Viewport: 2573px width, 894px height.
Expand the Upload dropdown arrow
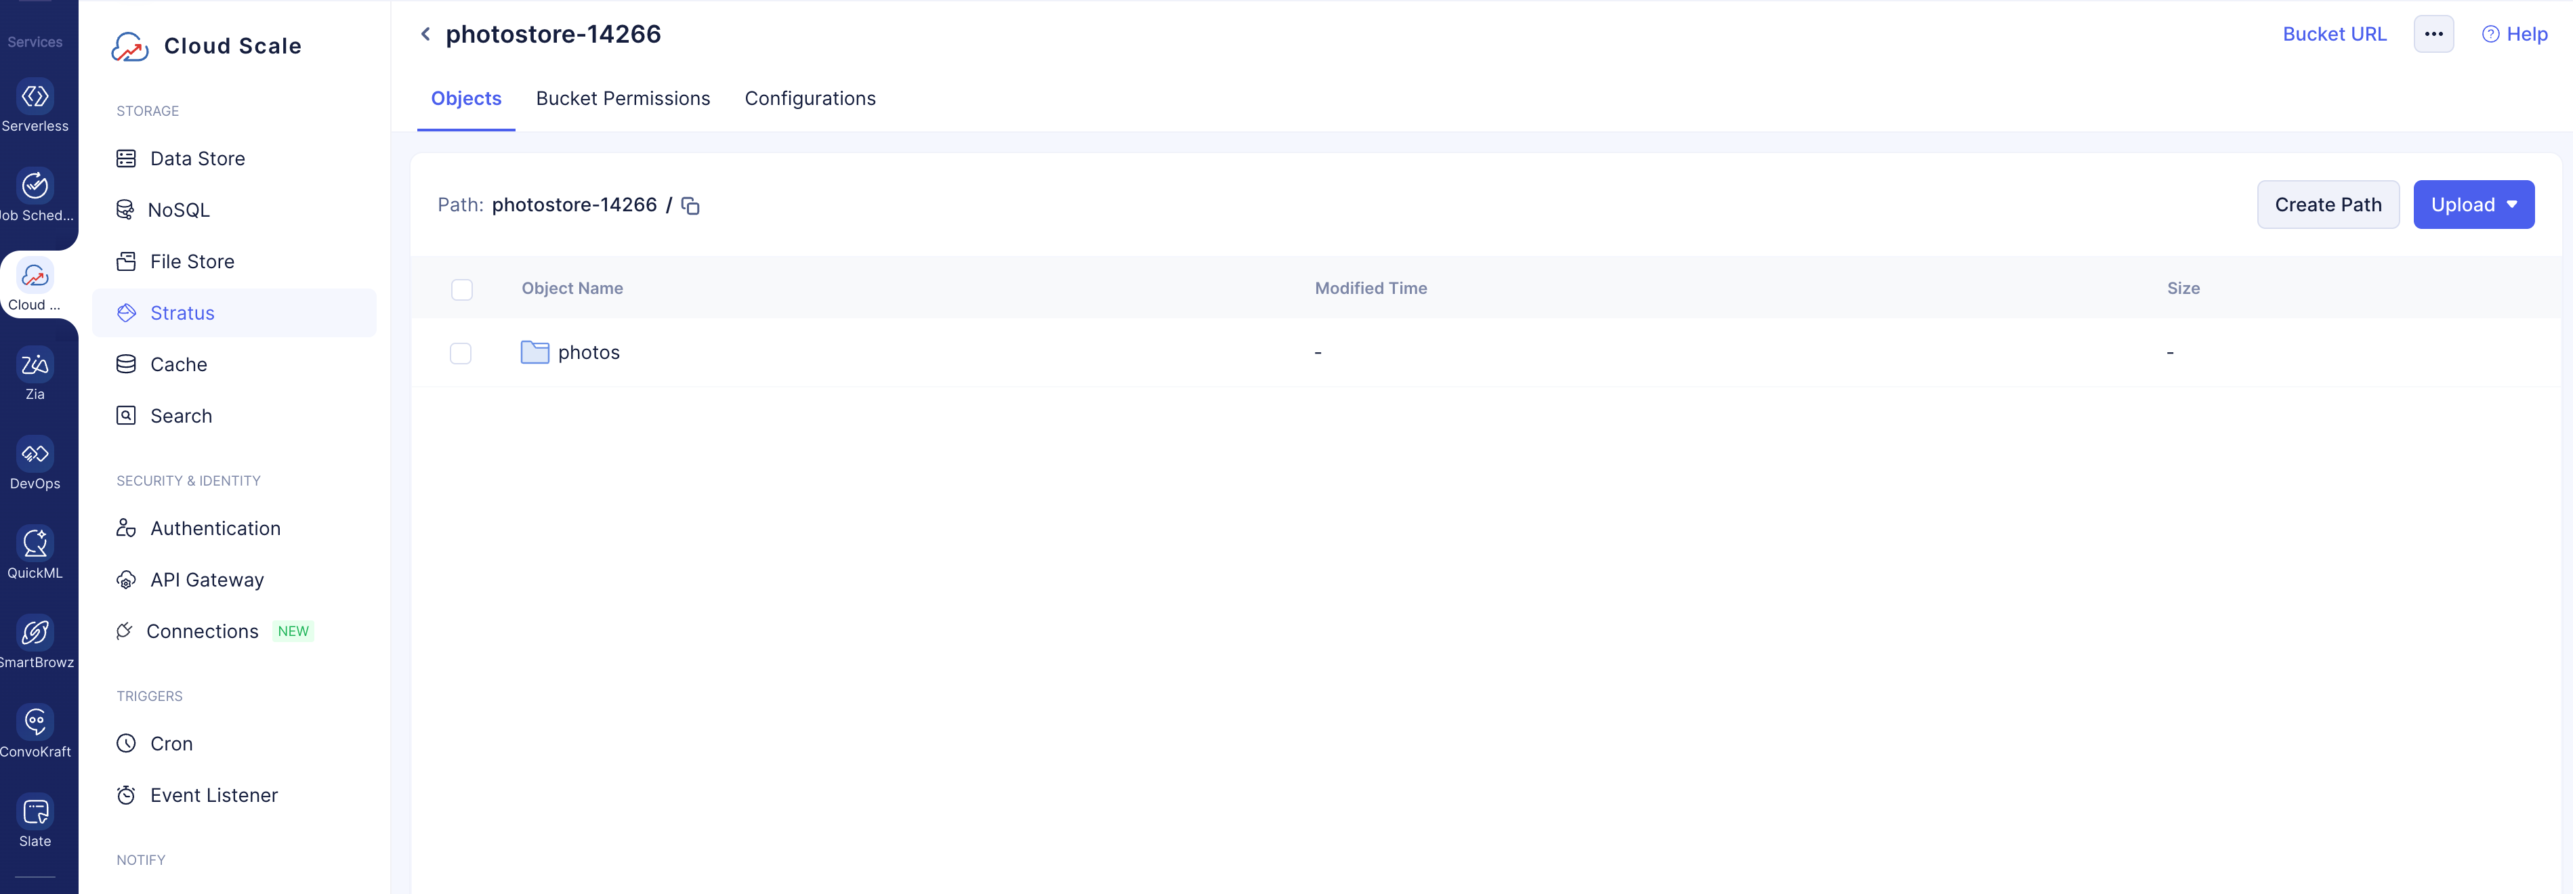click(2512, 205)
